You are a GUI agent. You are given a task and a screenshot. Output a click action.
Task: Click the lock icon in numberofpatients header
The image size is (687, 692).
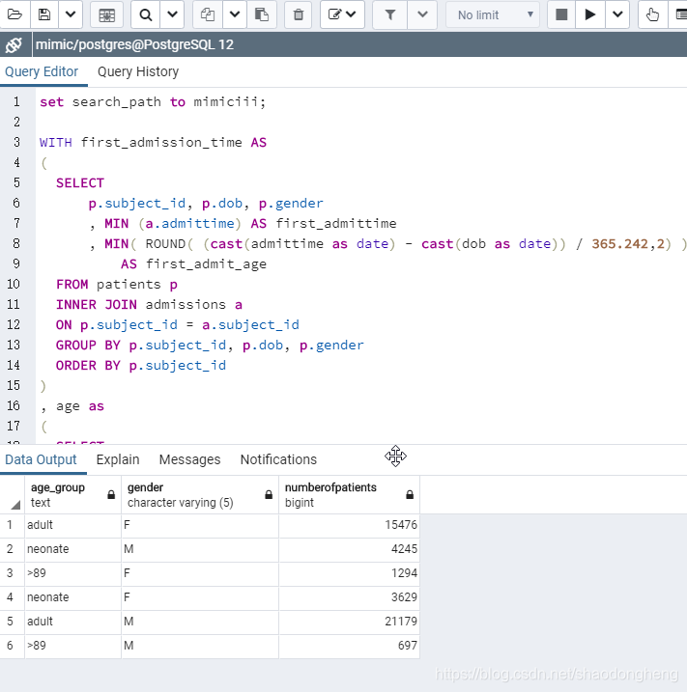pyautogui.click(x=410, y=495)
